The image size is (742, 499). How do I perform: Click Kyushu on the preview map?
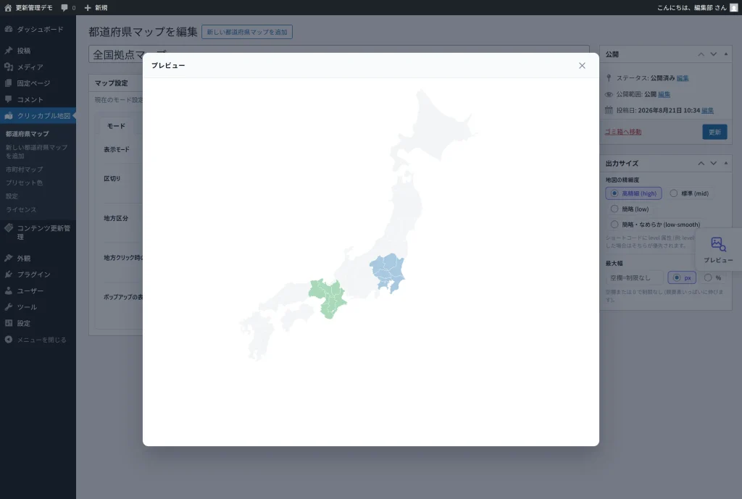click(257, 333)
